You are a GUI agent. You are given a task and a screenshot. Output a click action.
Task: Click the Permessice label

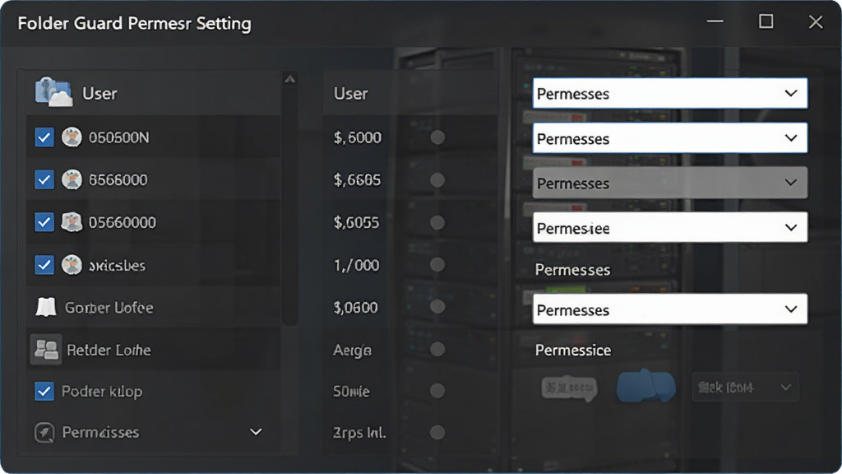click(x=573, y=351)
